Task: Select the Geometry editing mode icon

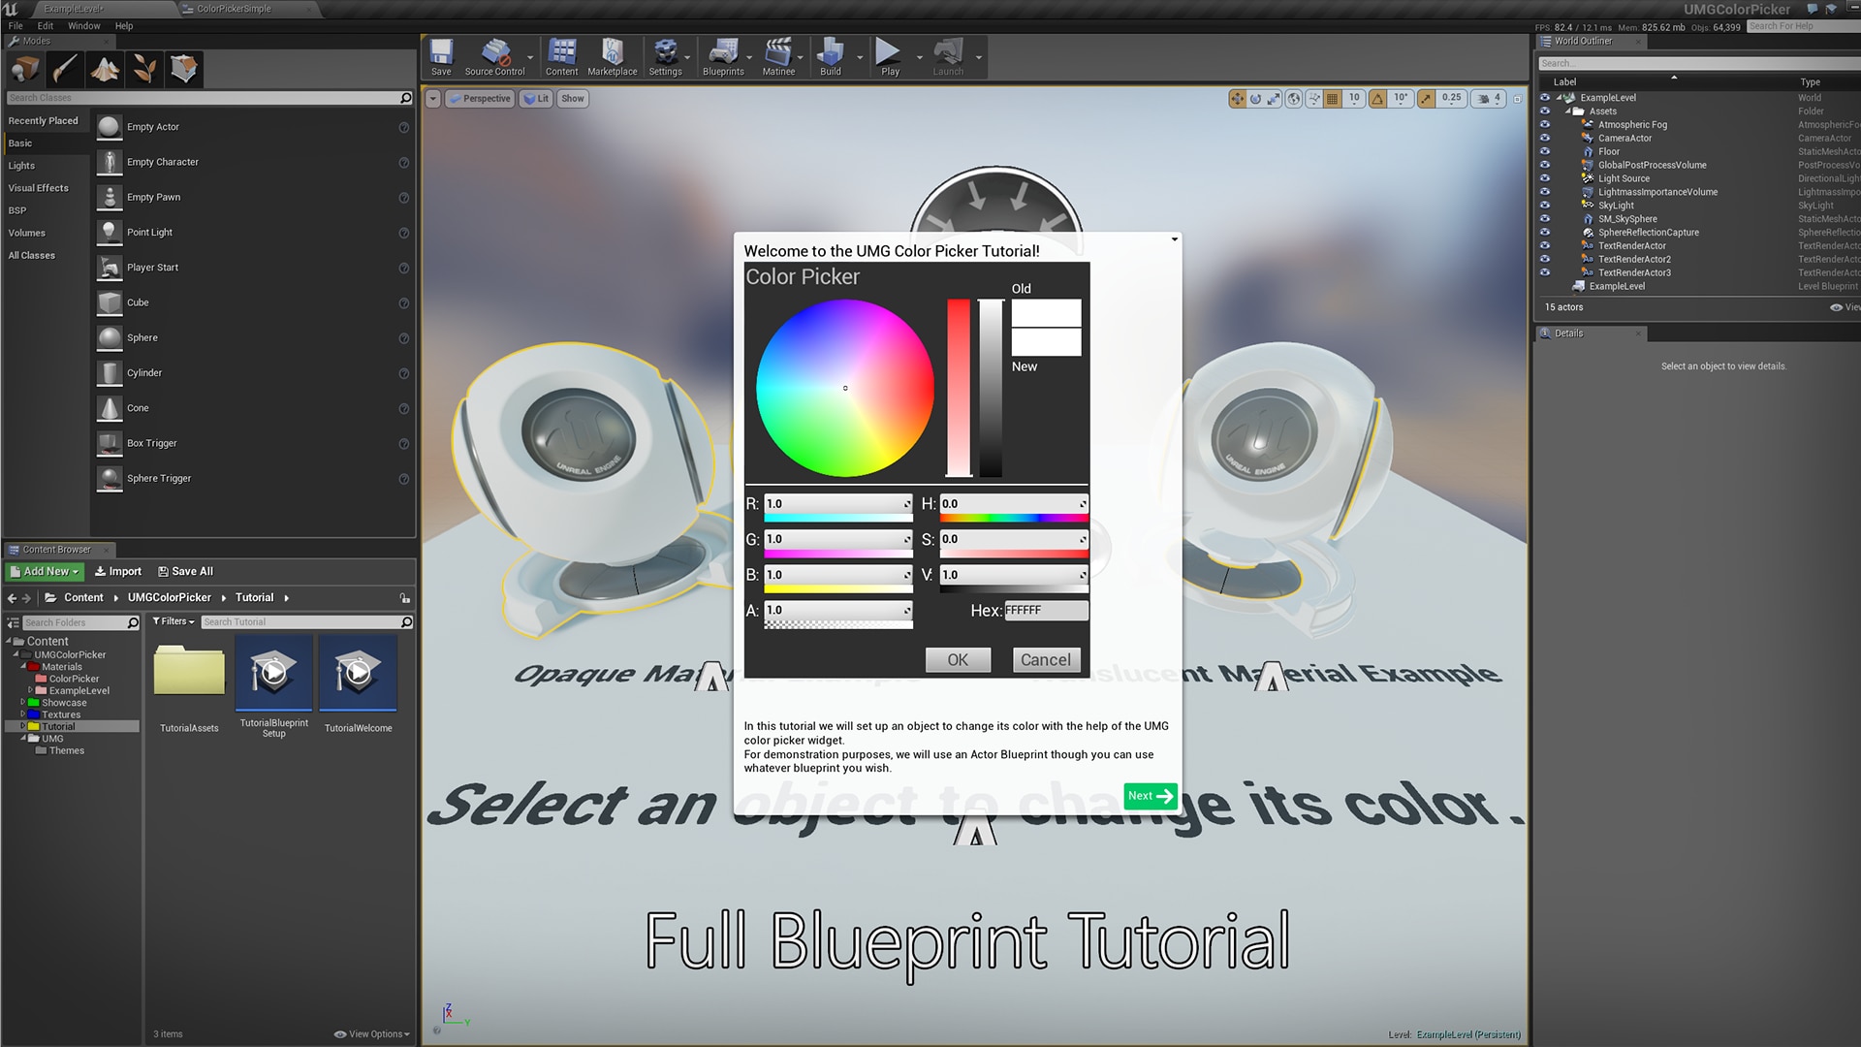Action: pos(183,69)
